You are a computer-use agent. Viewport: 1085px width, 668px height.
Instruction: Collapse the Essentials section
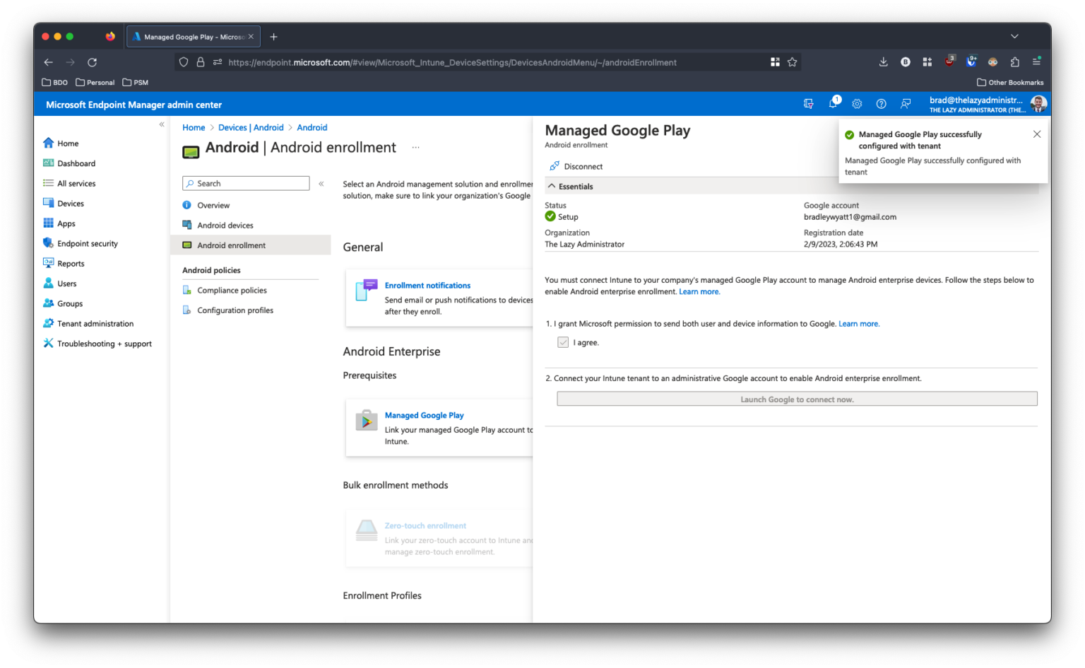point(570,187)
